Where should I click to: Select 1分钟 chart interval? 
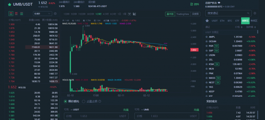click(66, 14)
